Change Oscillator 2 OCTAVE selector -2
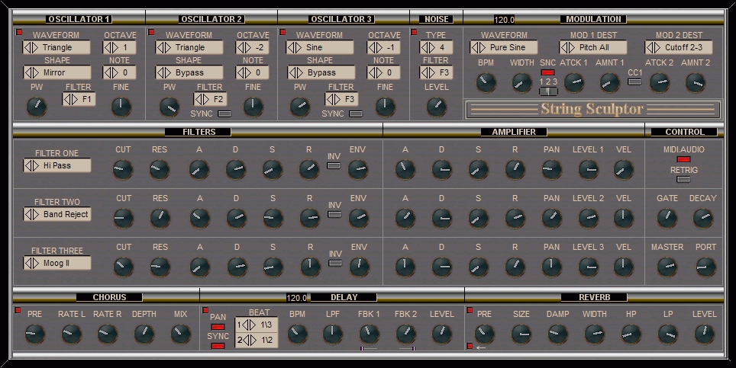The image size is (736, 368). [253, 47]
